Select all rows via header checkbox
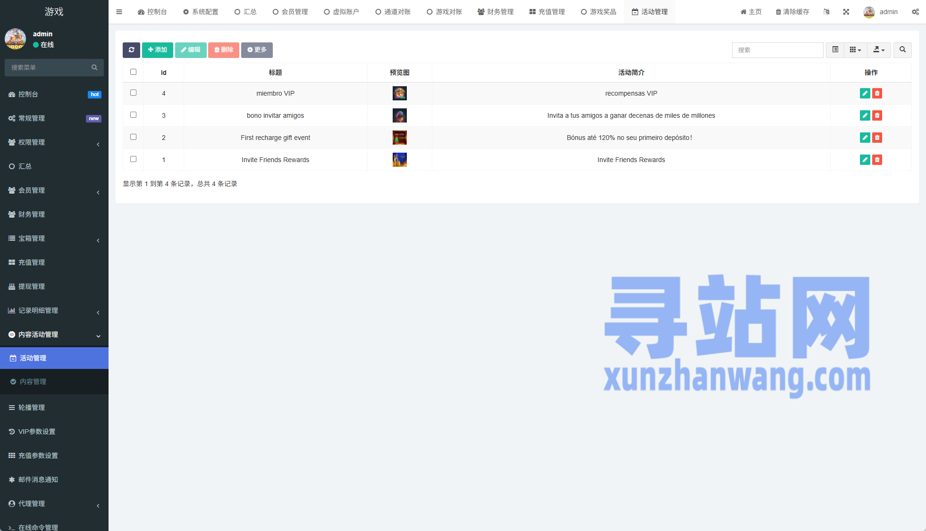The width and height of the screenshot is (926, 531). 133,72
